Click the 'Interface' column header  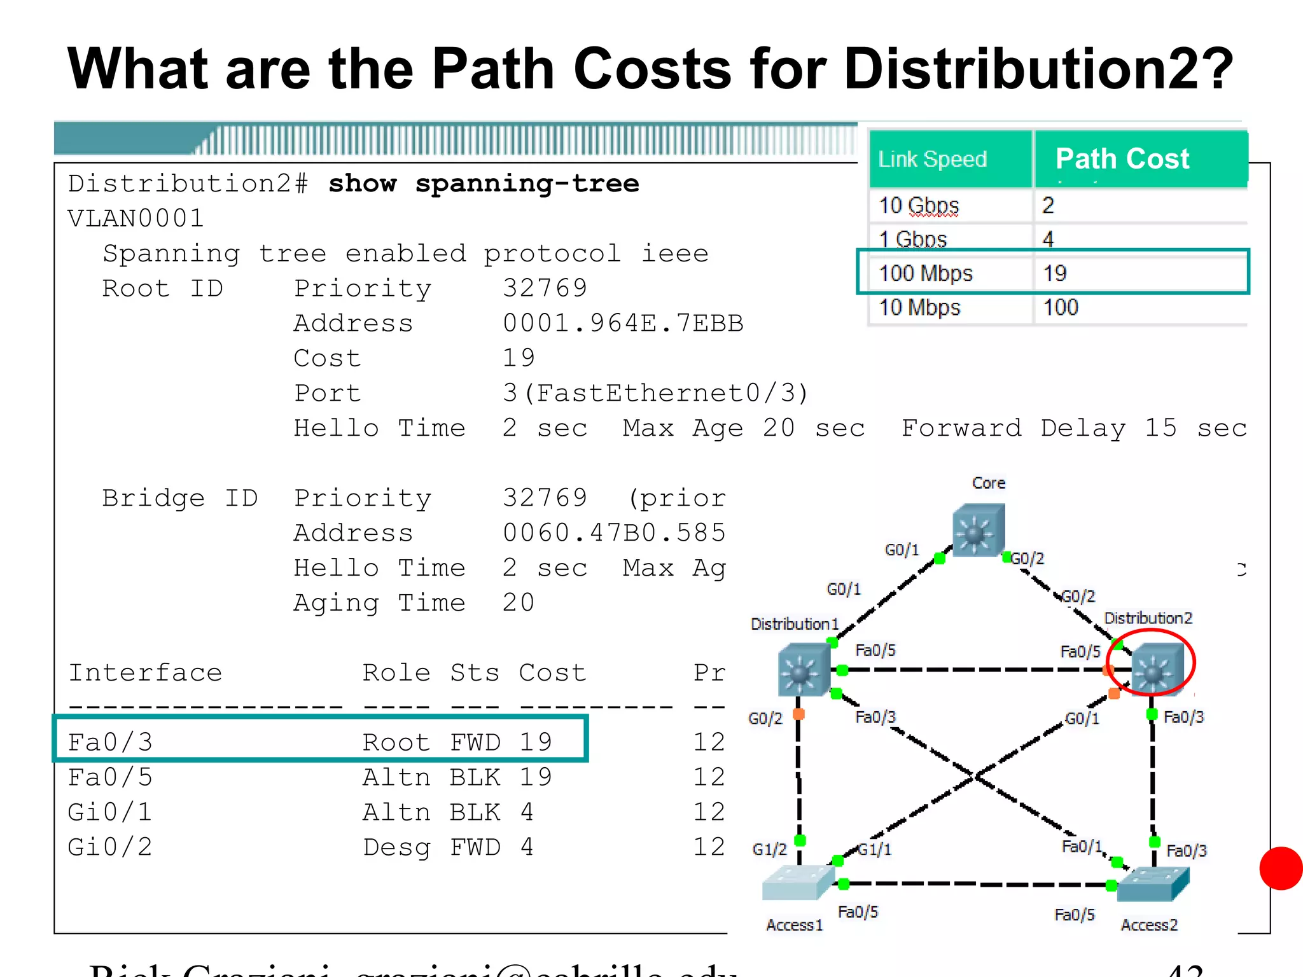click(145, 673)
